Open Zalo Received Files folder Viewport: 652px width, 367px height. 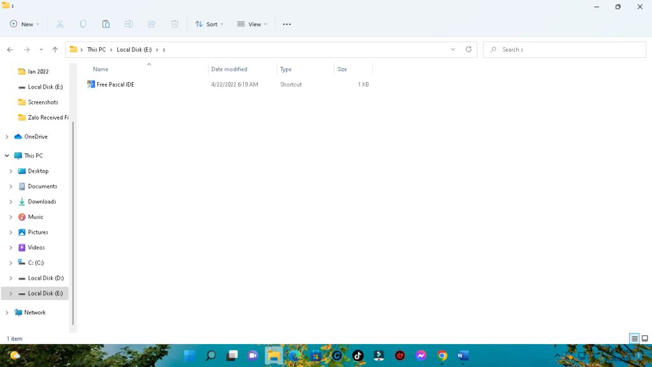[43, 117]
